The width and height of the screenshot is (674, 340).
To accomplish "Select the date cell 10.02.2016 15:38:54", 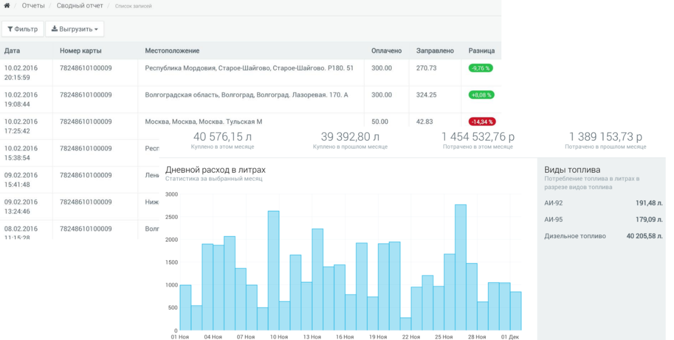I will pyautogui.click(x=21, y=153).
